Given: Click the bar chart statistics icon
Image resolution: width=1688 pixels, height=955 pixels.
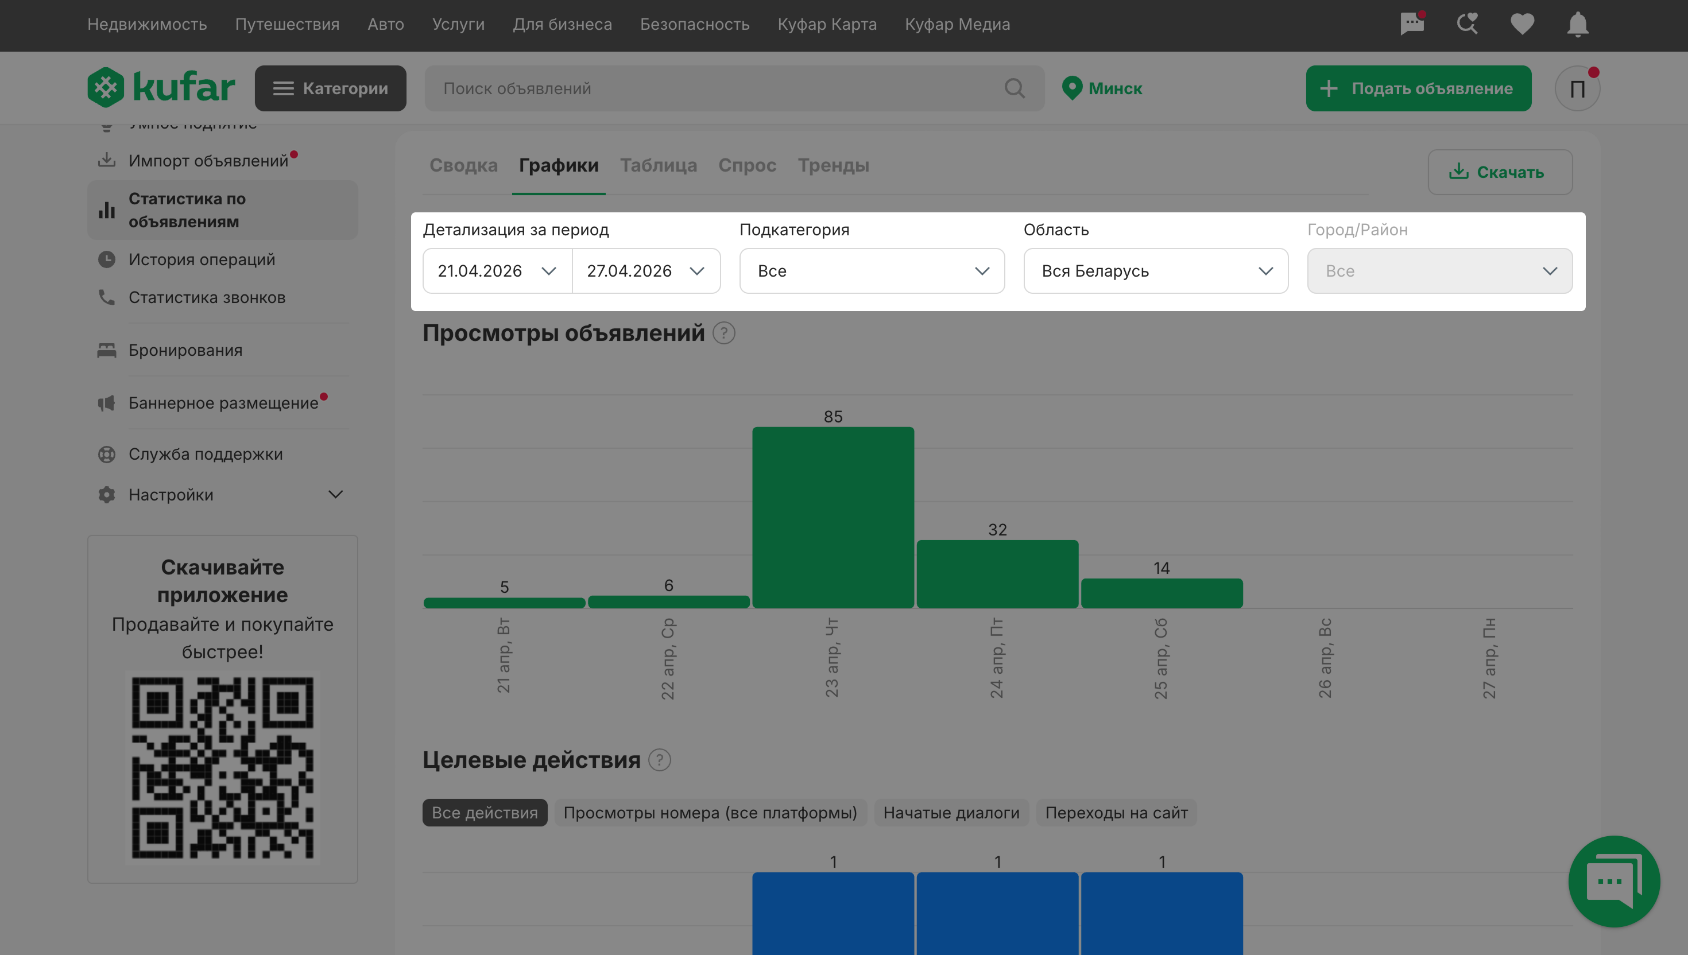Looking at the screenshot, I should point(106,210).
